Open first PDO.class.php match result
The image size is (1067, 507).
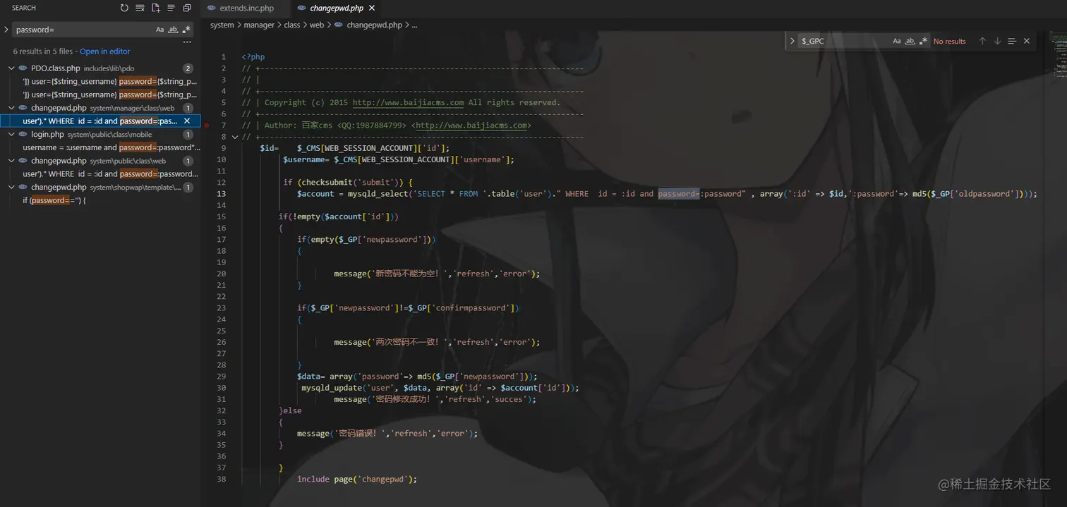[109, 82]
